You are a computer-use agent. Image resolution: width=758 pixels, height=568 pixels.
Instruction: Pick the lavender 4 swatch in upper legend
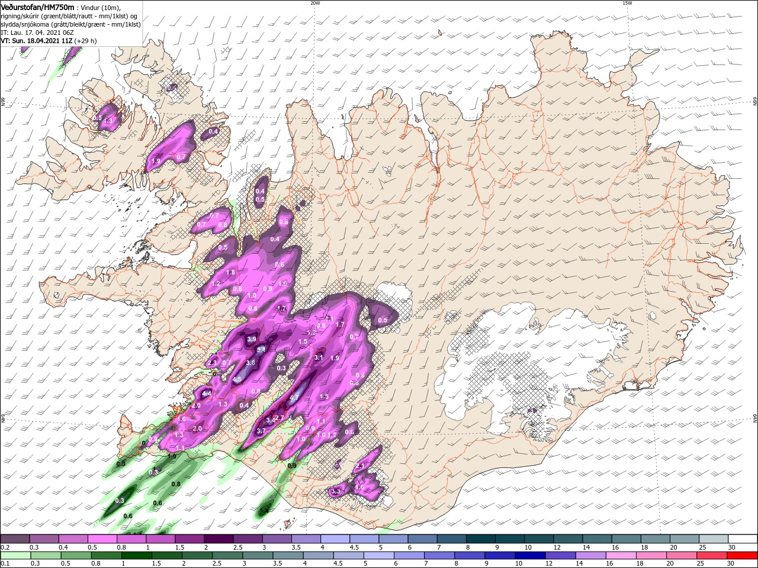pyautogui.click(x=335, y=539)
